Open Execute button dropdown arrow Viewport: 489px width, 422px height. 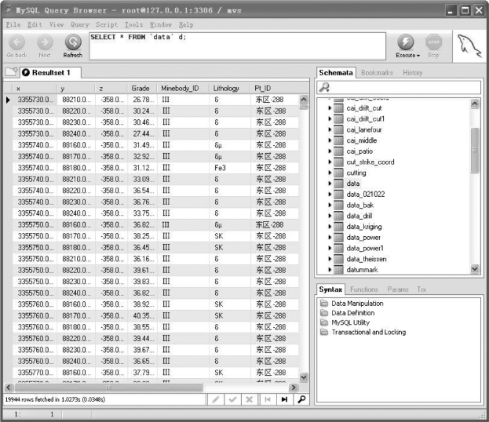click(418, 56)
